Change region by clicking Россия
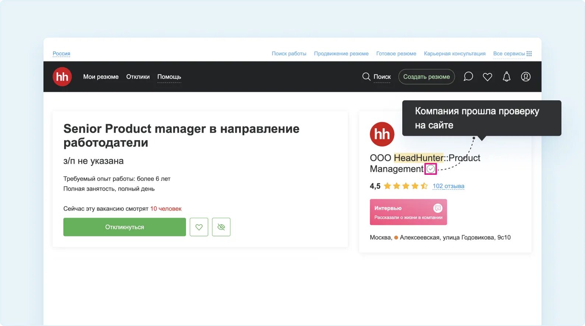585x326 pixels. 61,53
